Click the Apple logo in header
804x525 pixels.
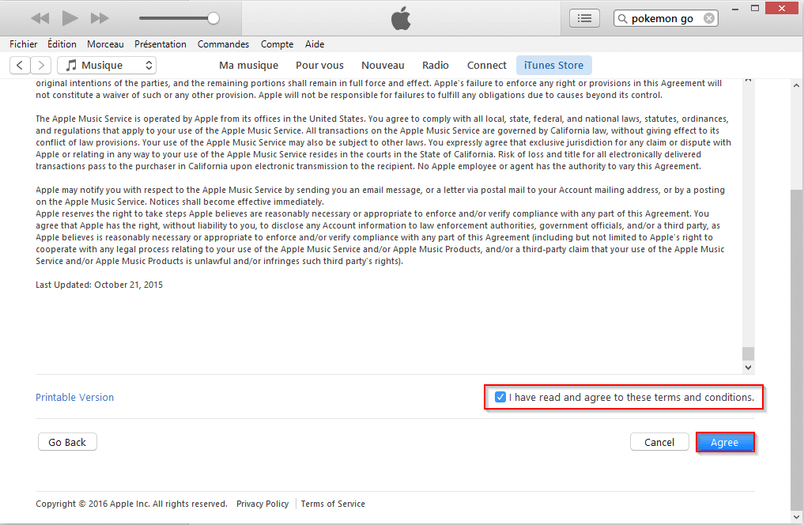tap(401, 18)
